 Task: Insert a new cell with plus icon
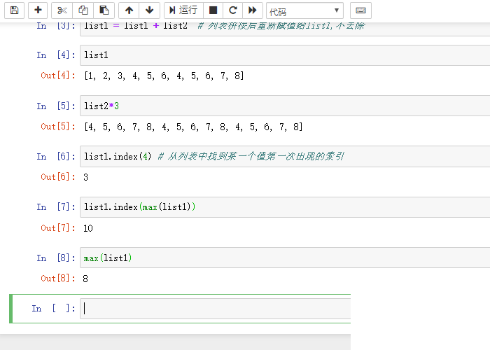pos(38,10)
